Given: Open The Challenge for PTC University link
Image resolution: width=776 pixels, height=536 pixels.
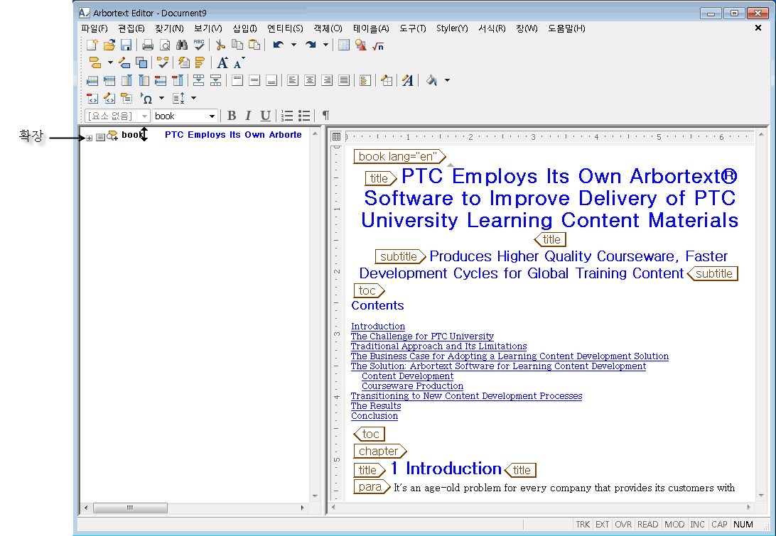Looking at the screenshot, I should (422, 337).
